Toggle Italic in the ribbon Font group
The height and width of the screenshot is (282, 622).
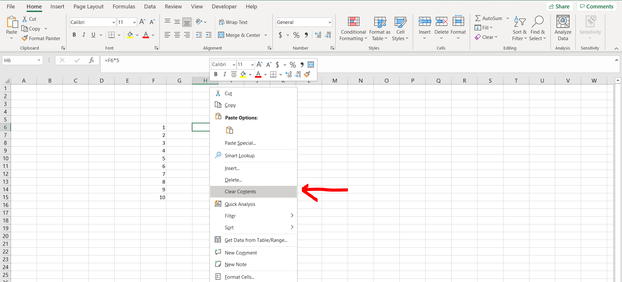click(84, 35)
